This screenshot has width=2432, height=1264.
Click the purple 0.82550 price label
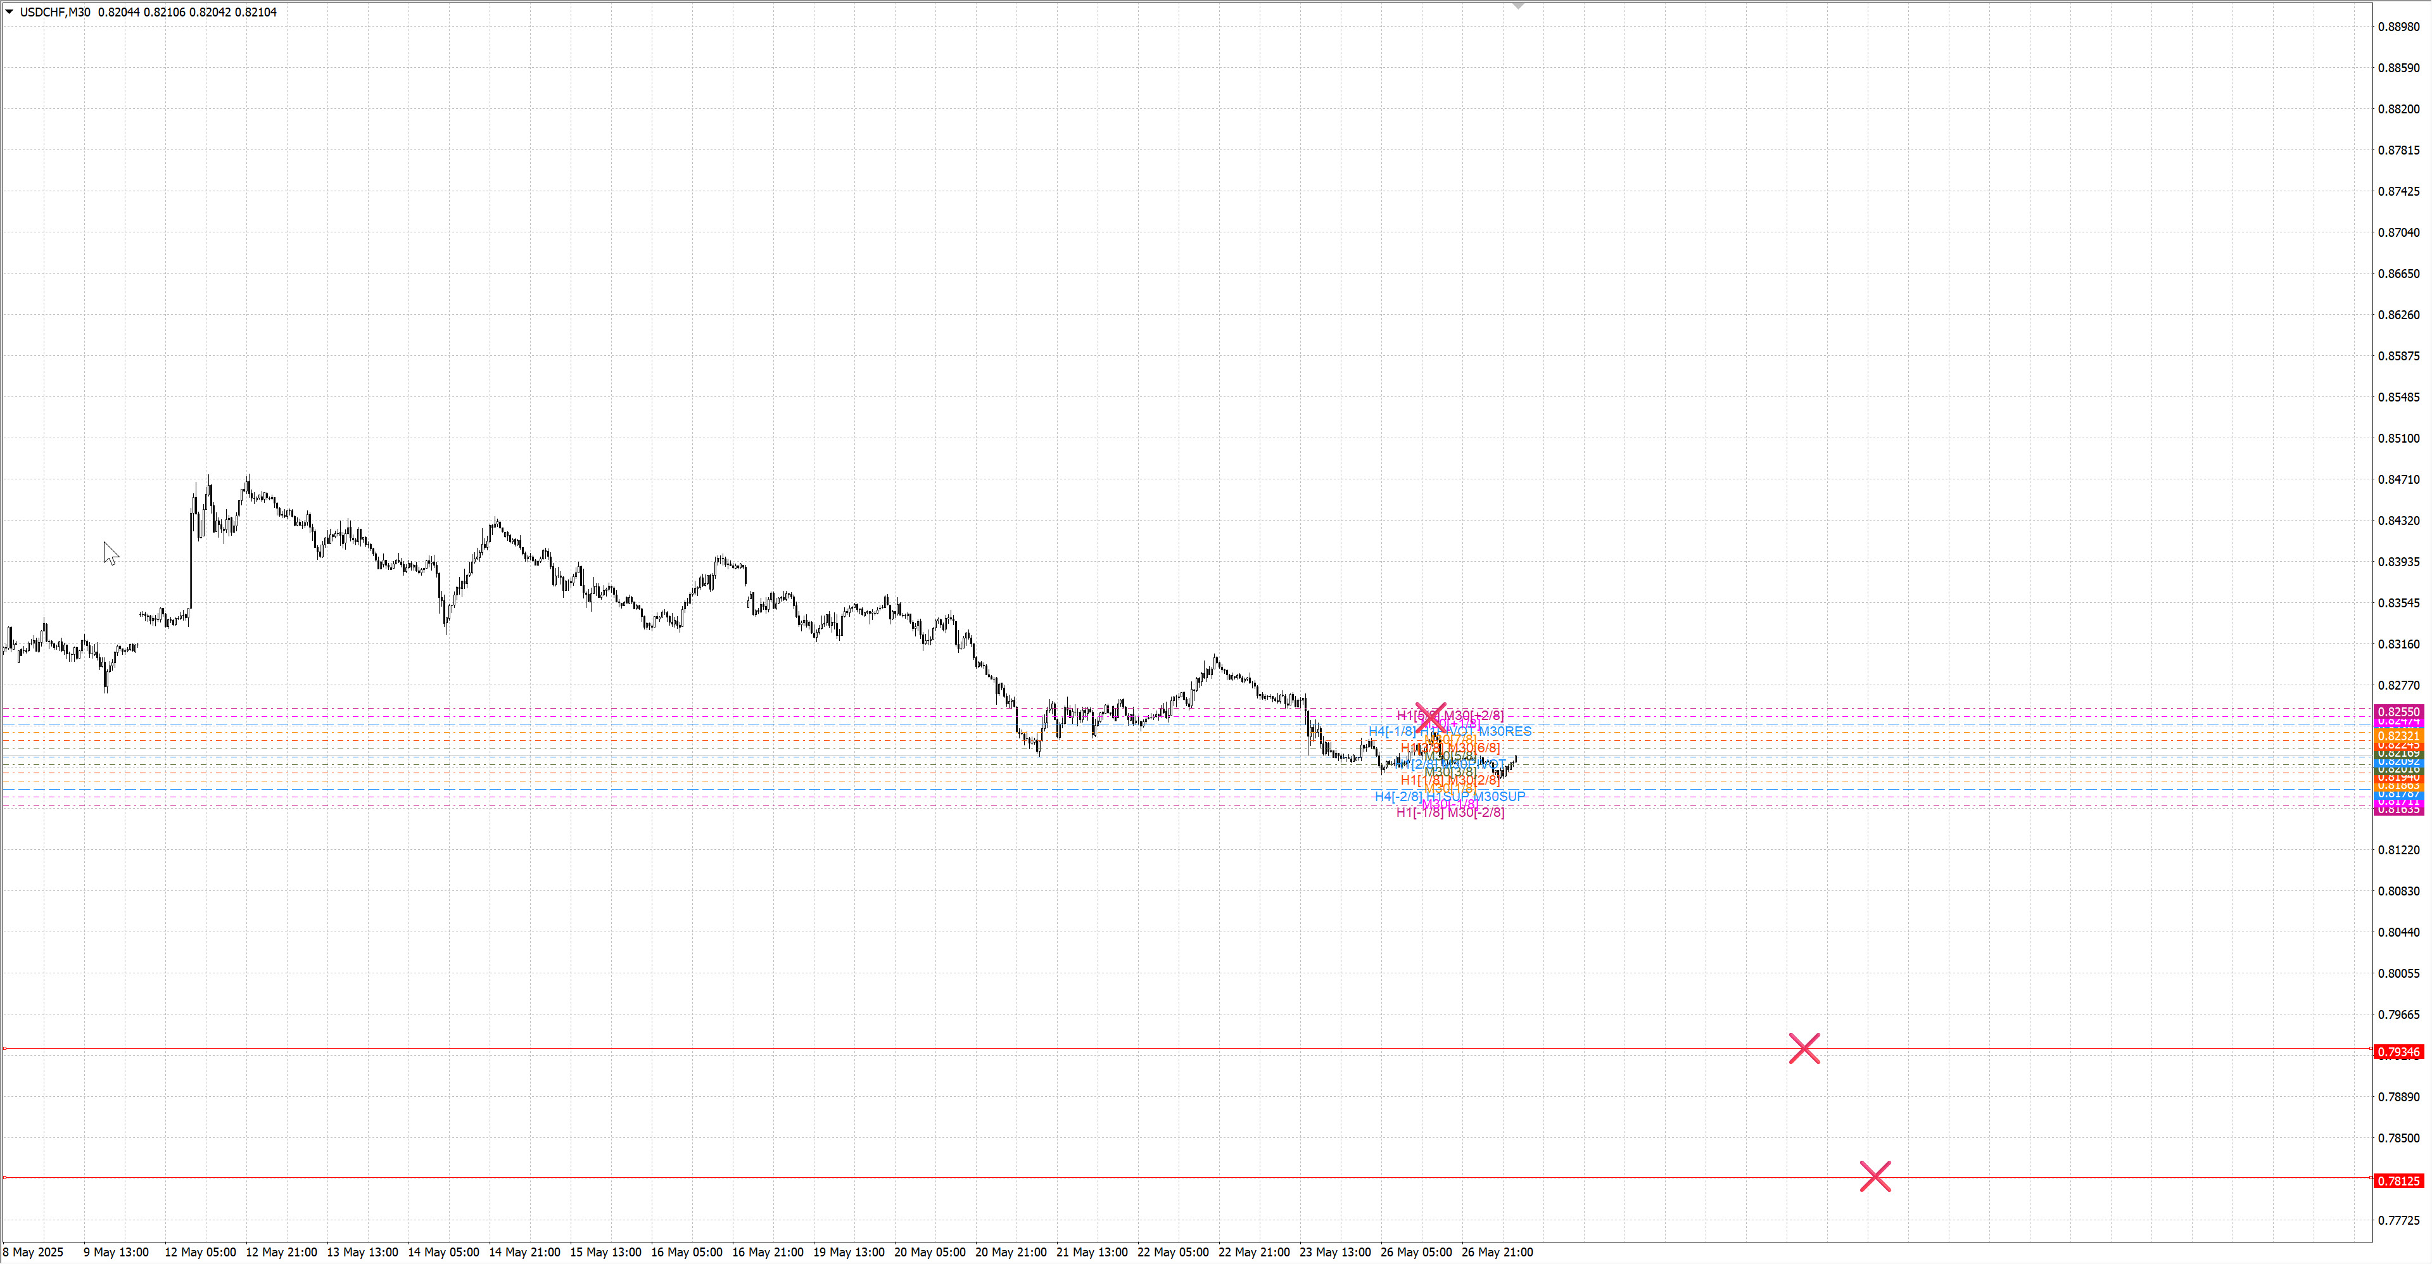click(2398, 712)
